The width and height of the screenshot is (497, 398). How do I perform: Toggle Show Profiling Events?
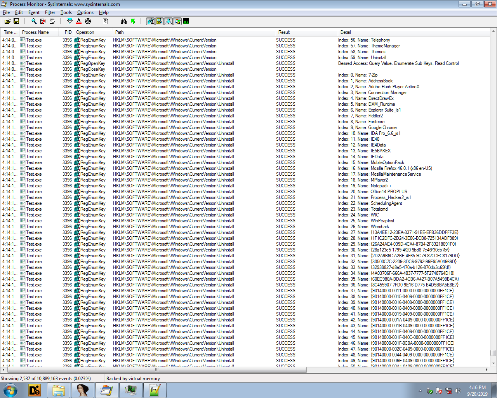[186, 21]
